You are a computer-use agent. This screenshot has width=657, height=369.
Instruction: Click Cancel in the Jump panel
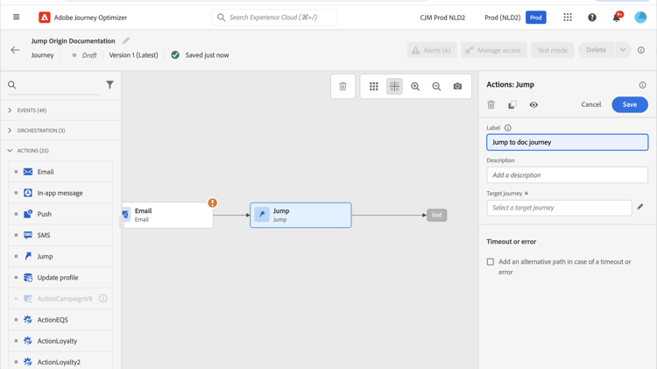click(x=591, y=105)
